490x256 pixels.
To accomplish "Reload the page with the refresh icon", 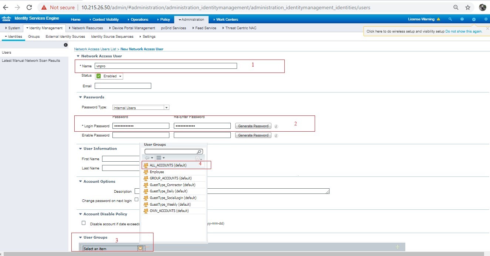I will pyautogui.click(x=29, y=7).
